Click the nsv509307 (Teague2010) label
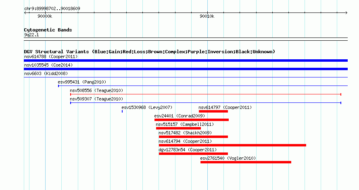The height and width of the screenshot is (190, 359). (x=96, y=99)
